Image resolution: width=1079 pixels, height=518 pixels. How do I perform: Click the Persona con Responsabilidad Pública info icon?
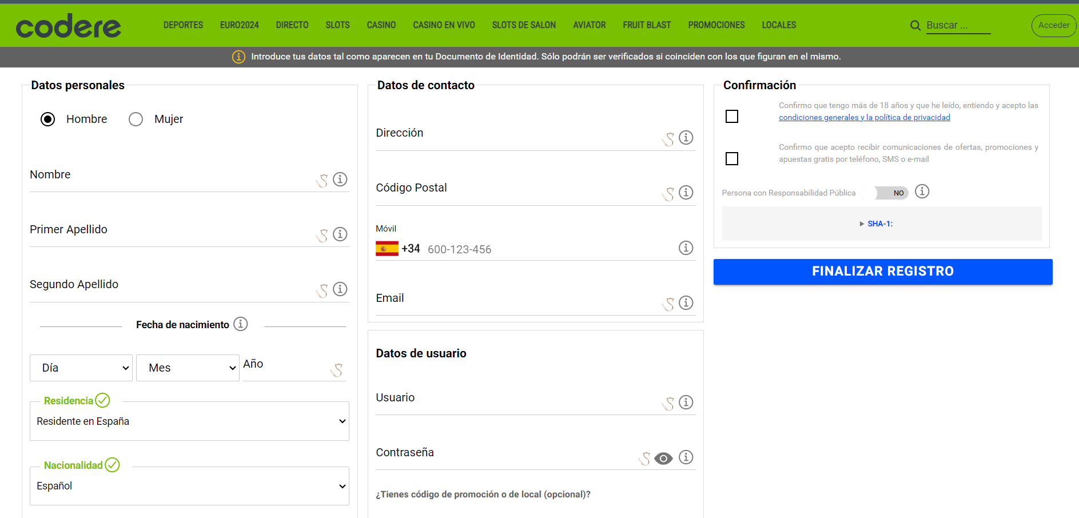pyautogui.click(x=922, y=192)
